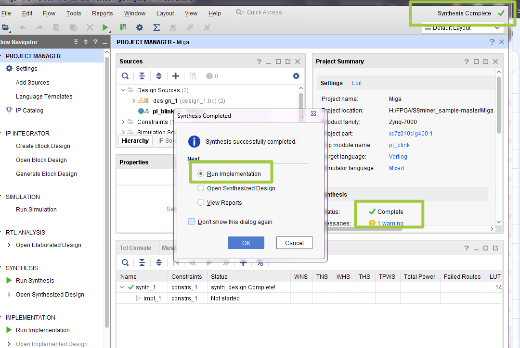Viewport: 520px width, 348px height.
Task: Search in the Design Runs panel
Action: pos(125,263)
